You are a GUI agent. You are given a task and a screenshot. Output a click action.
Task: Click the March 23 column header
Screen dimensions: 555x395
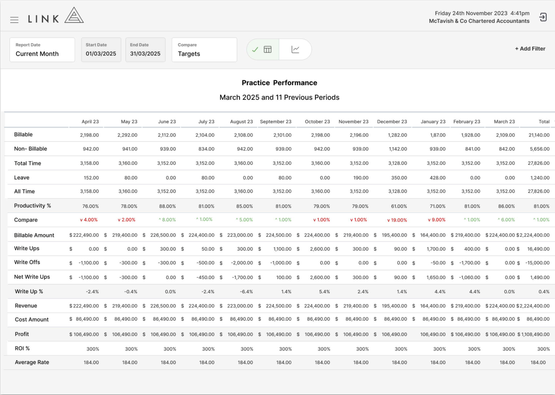click(x=504, y=121)
